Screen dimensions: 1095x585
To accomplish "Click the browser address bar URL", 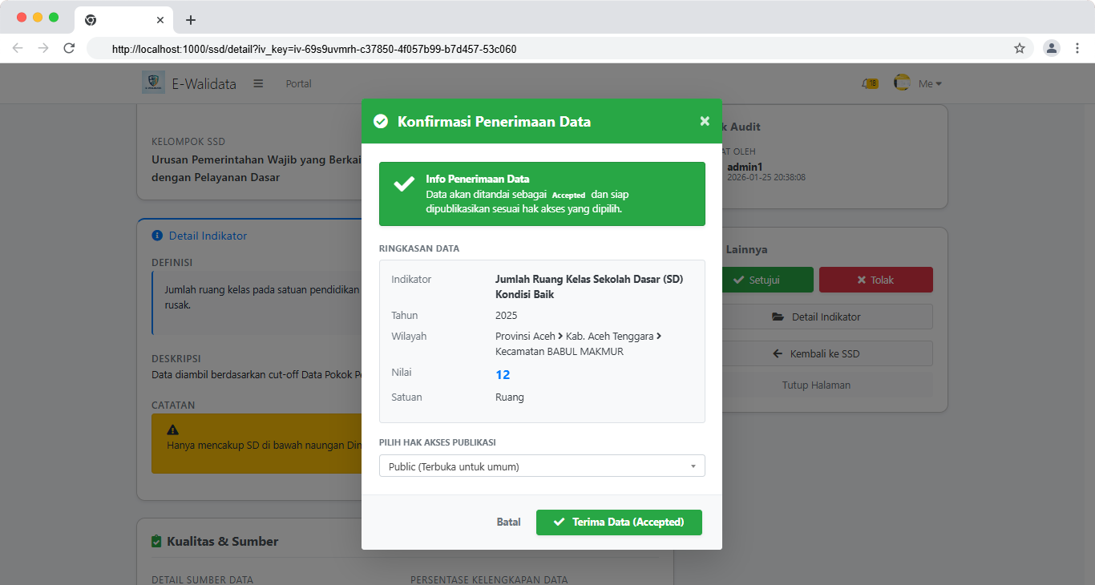I will (314, 49).
